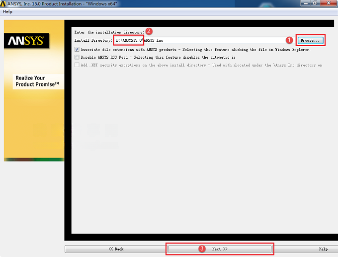The image size is (338, 257).
Task: Click the ANSYS title bar icon
Action: (x=3, y=3)
